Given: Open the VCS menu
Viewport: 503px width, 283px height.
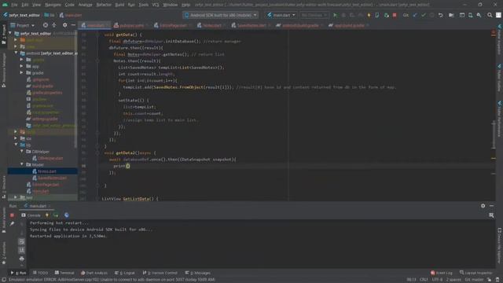Looking at the screenshot, I should 156,5.
